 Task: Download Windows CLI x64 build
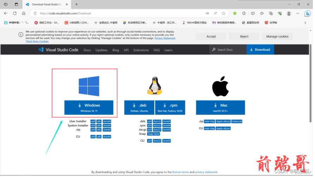93,137
